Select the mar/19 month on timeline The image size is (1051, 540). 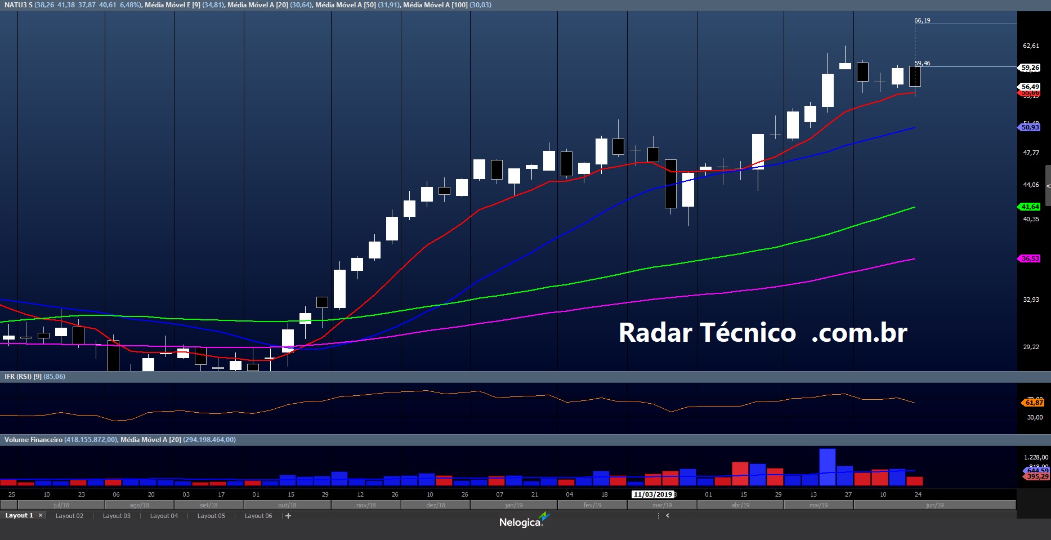click(x=662, y=505)
